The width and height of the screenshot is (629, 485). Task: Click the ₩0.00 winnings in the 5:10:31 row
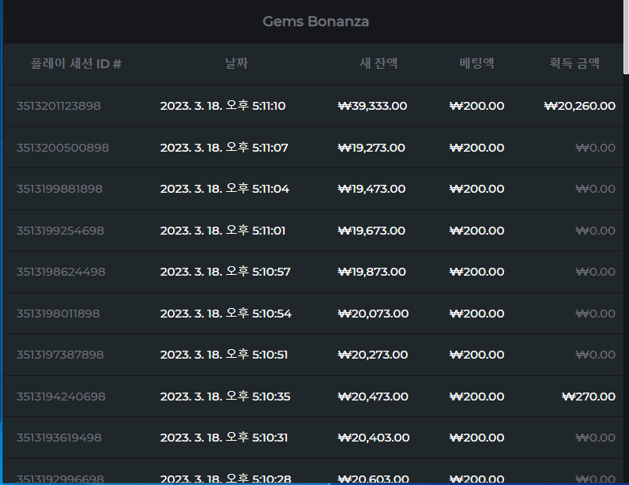click(x=595, y=438)
